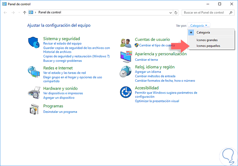Click the search magnifier icon
This screenshot has height=166, width=238.
(231, 13)
